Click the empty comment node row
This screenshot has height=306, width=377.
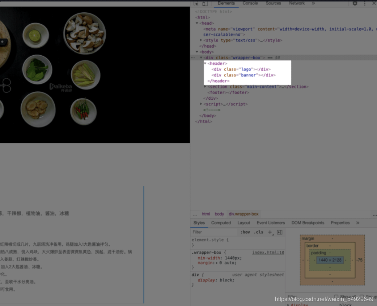(x=212, y=110)
